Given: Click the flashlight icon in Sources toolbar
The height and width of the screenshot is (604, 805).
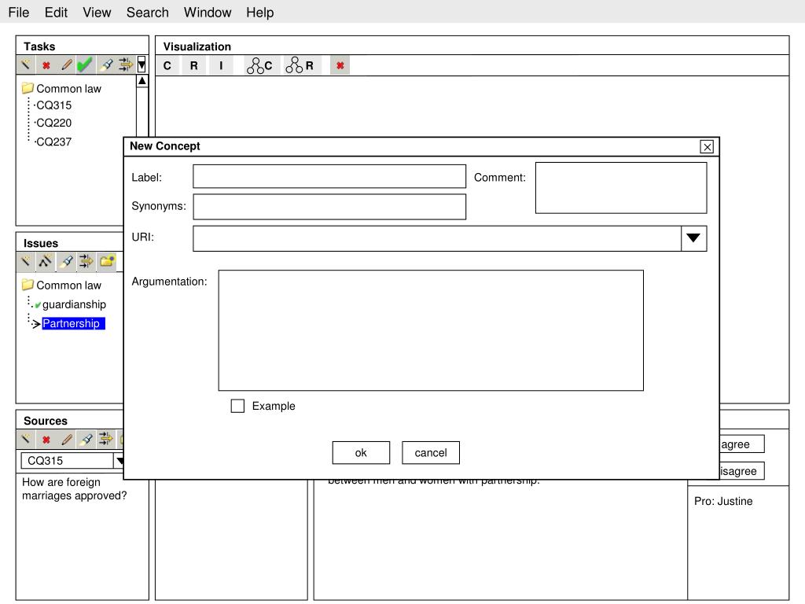Looking at the screenshot, I should click(x=86, y=439).
